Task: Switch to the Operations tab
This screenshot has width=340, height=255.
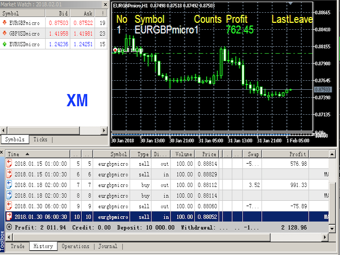Action: [75, 246]
